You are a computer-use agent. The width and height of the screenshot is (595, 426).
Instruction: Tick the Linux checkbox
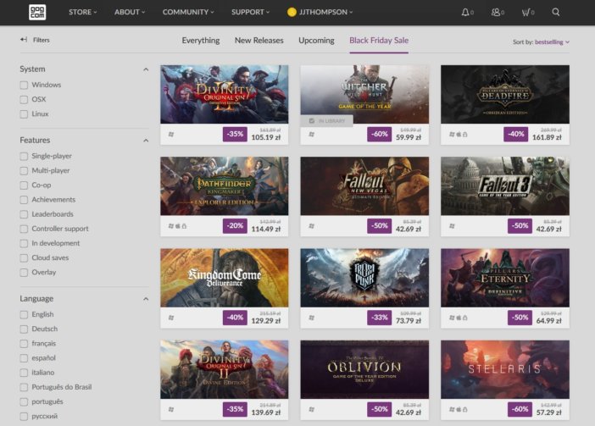click(24, 114)
